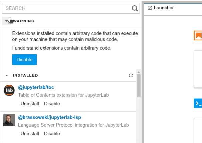Click the Launcher tab's launch icon
Viewport: 202px width, 143px height.
pos(150,8)
